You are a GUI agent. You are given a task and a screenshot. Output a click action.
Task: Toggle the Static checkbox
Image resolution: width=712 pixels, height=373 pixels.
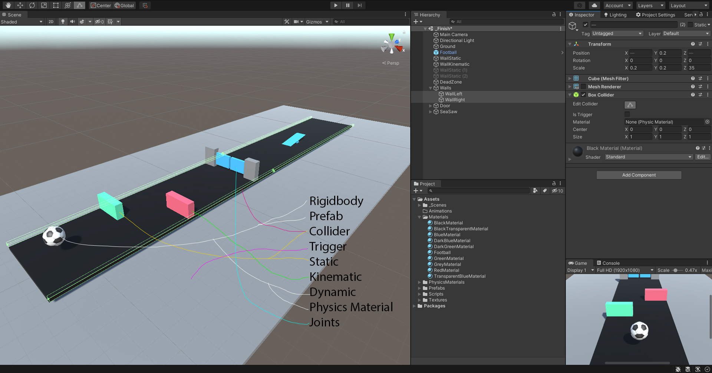pyautogui.click(x=690, y=25)
